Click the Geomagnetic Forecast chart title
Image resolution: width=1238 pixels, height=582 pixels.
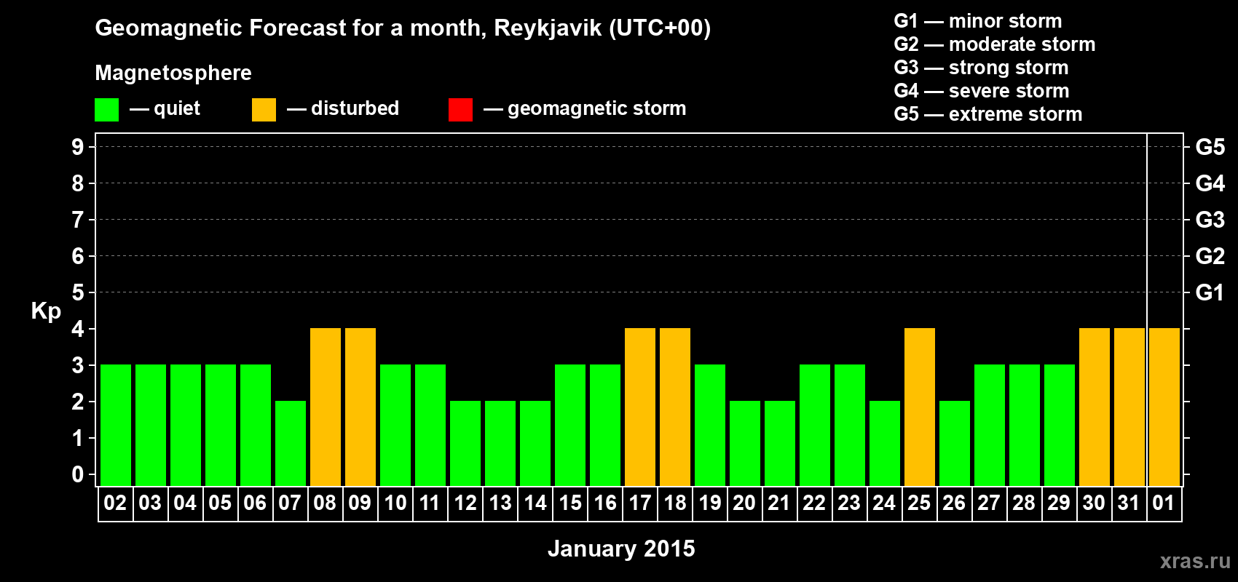[403, 28]
